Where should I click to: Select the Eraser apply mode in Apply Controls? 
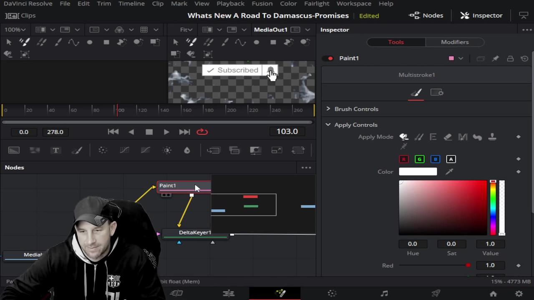[x=448, y=137]
